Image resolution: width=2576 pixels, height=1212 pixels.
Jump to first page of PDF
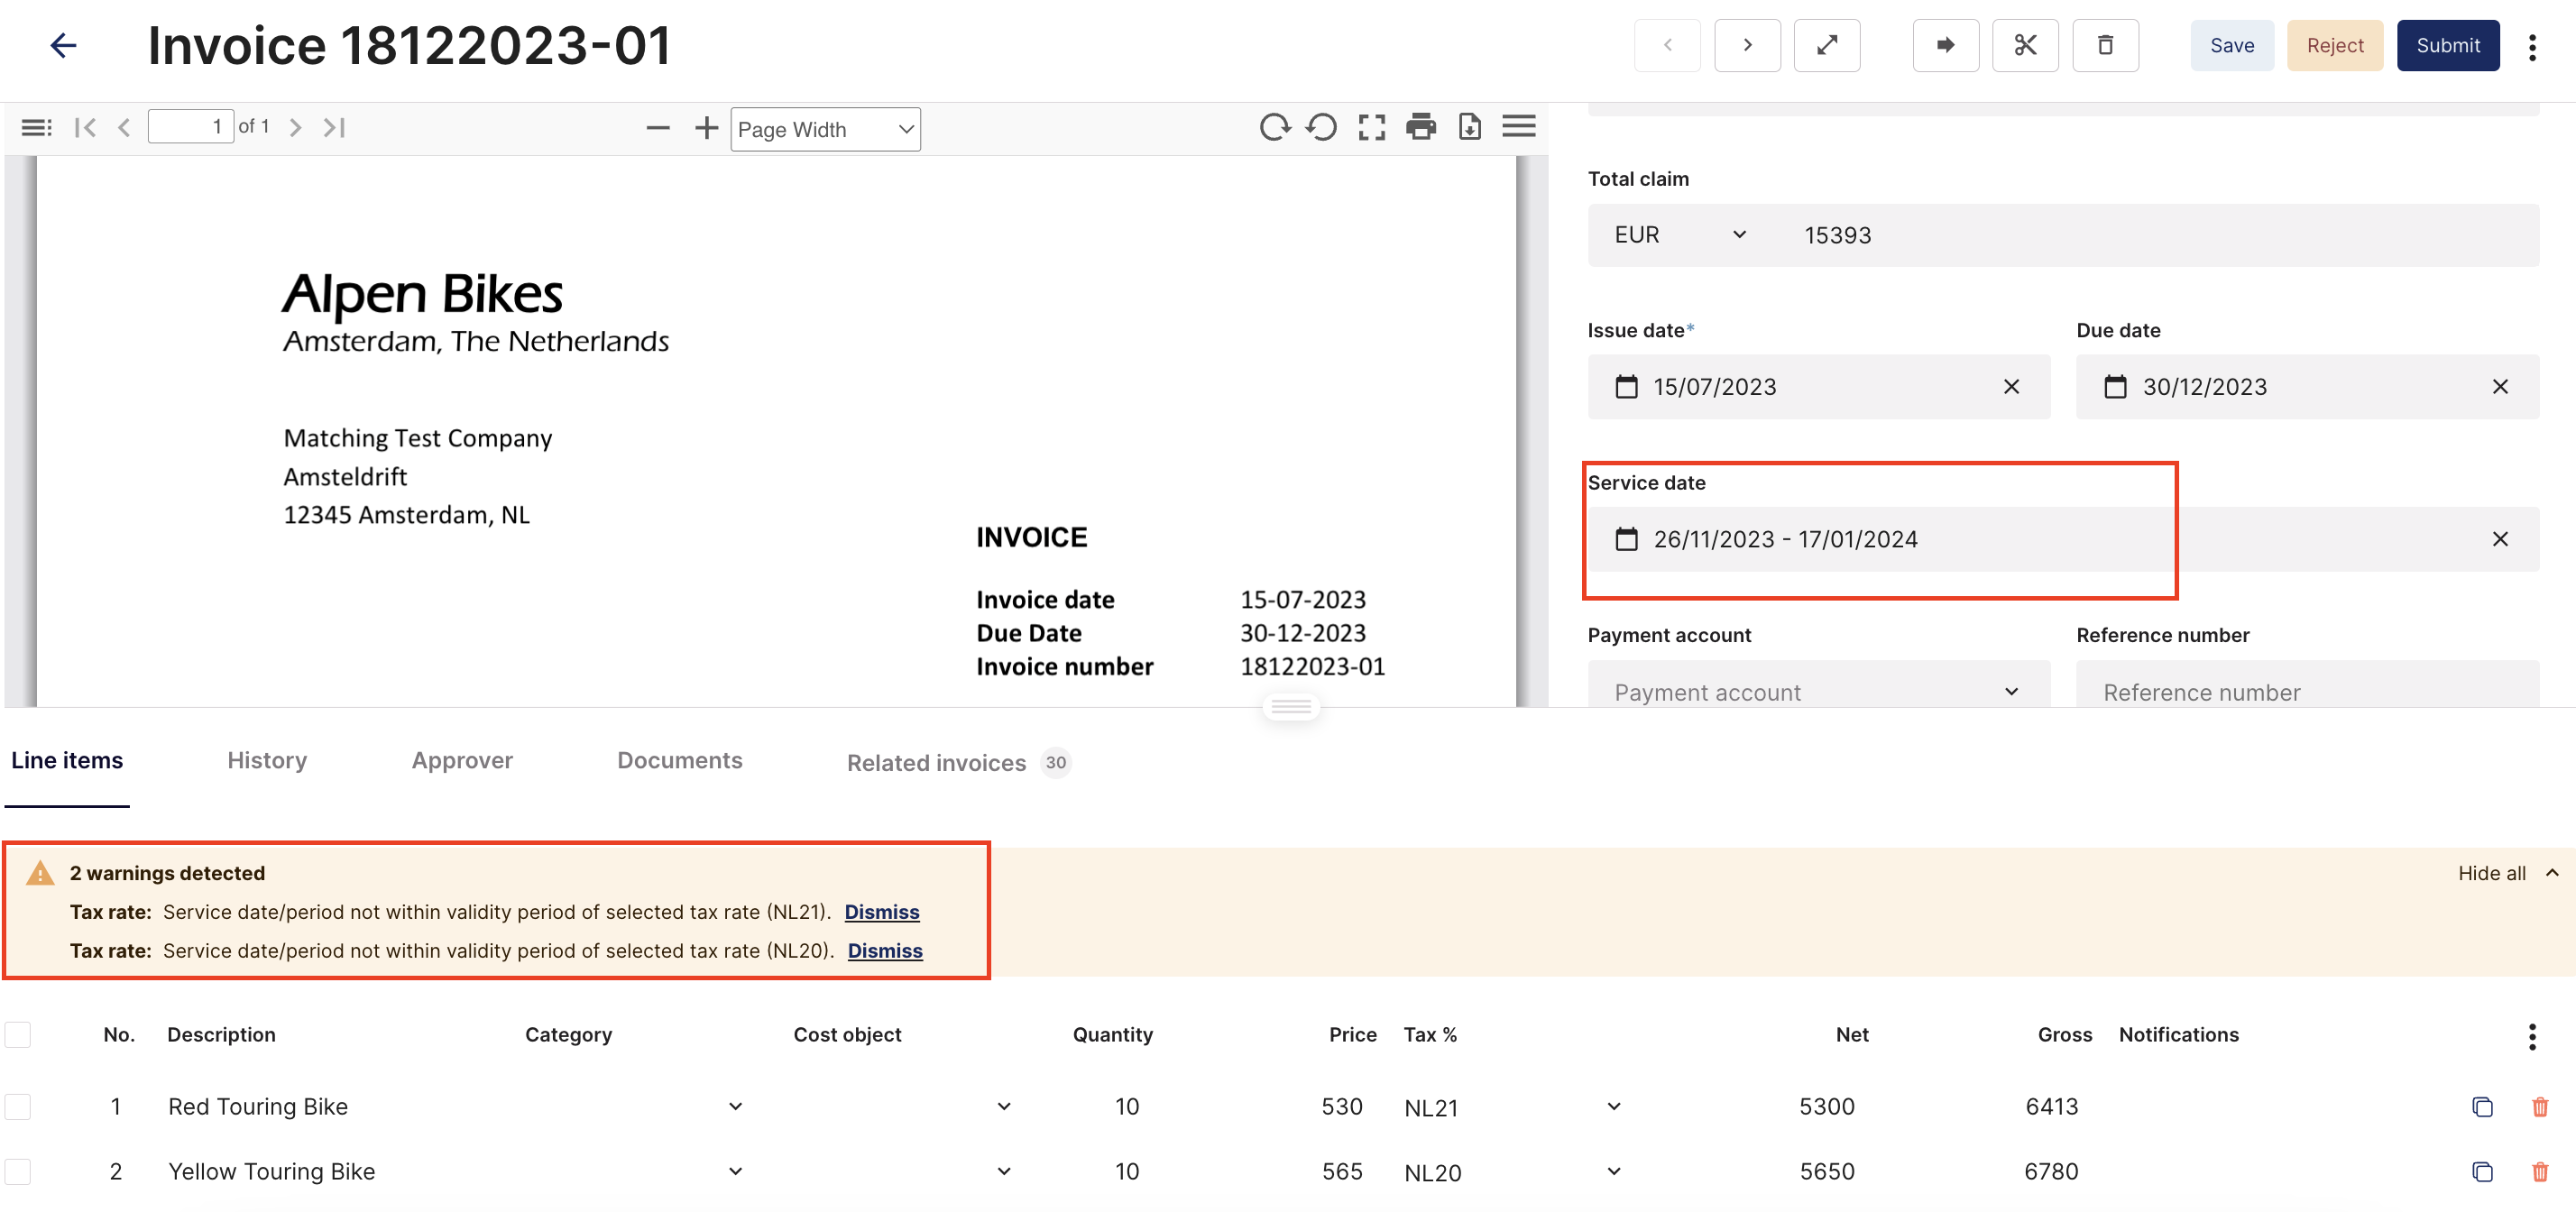point(85,127)
